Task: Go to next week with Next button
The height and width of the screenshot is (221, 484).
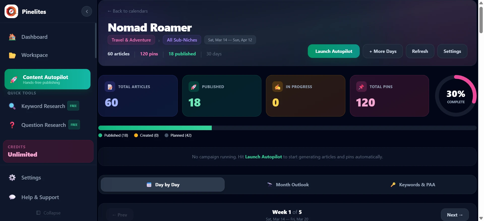Action: pyautogui.click(x=455, y=215)
